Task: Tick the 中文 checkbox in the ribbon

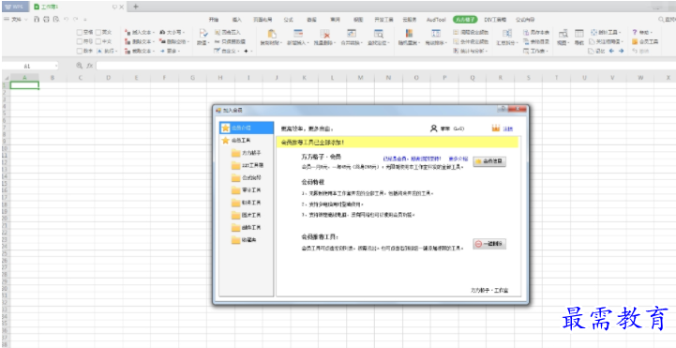Action: (x=98, y=42)
